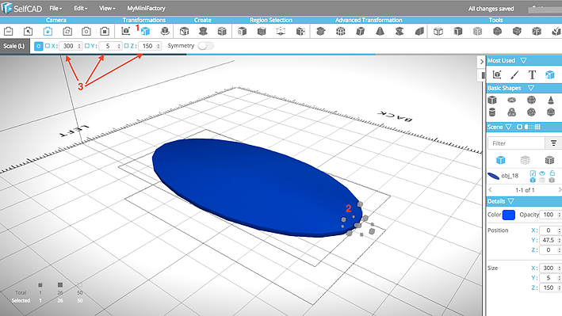
Task: Add a Torus from Basic Shapes
Action: (x=512, y=100)
